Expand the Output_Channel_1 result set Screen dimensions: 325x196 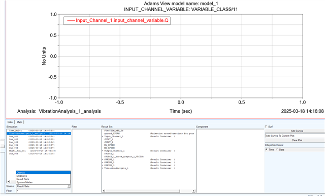(103, 151)
